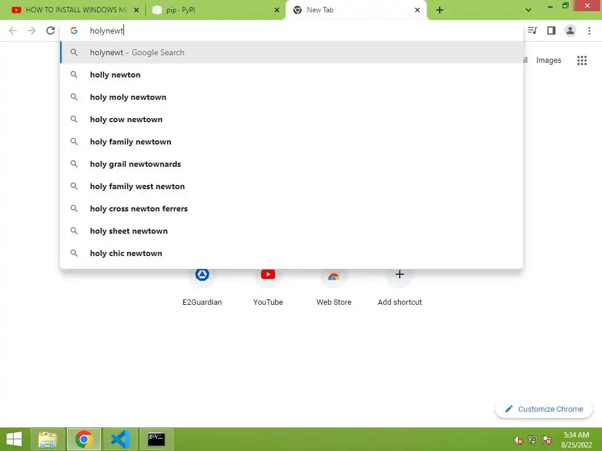Open the YouTube shortcut tile
Viewport: 602px width, 451px height.
tap(268, 288)
